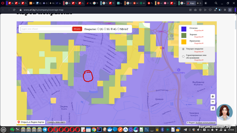The width and height of the screenshot is (237, 133).
Task: Select NB-IoT coverage radio button
Action: coord(118,29)
